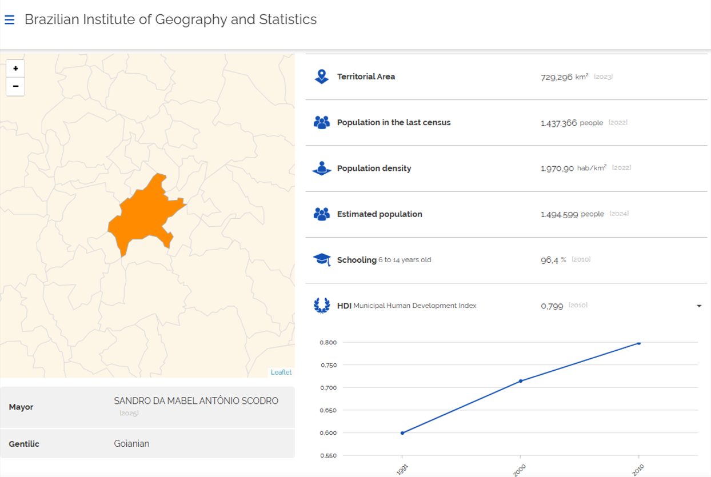Image resolution: width=711 pixels, height=477 pixels.
Task: Click the Goianian gentilic value
Action: point(131,444)
